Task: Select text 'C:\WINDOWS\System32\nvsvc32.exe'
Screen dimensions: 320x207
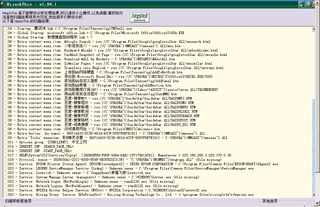Action: [x=177, y=190]
